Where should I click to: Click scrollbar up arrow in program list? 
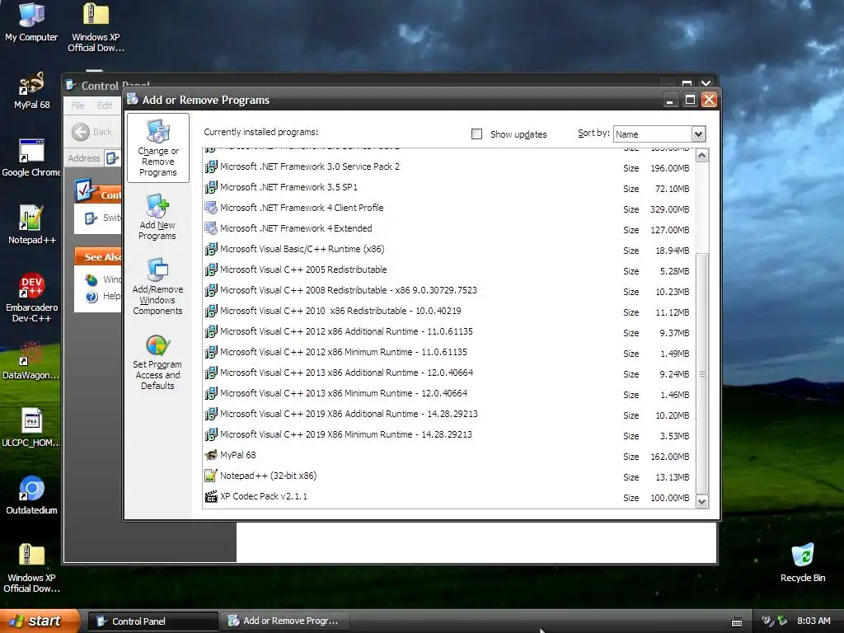tap(702, 156)
